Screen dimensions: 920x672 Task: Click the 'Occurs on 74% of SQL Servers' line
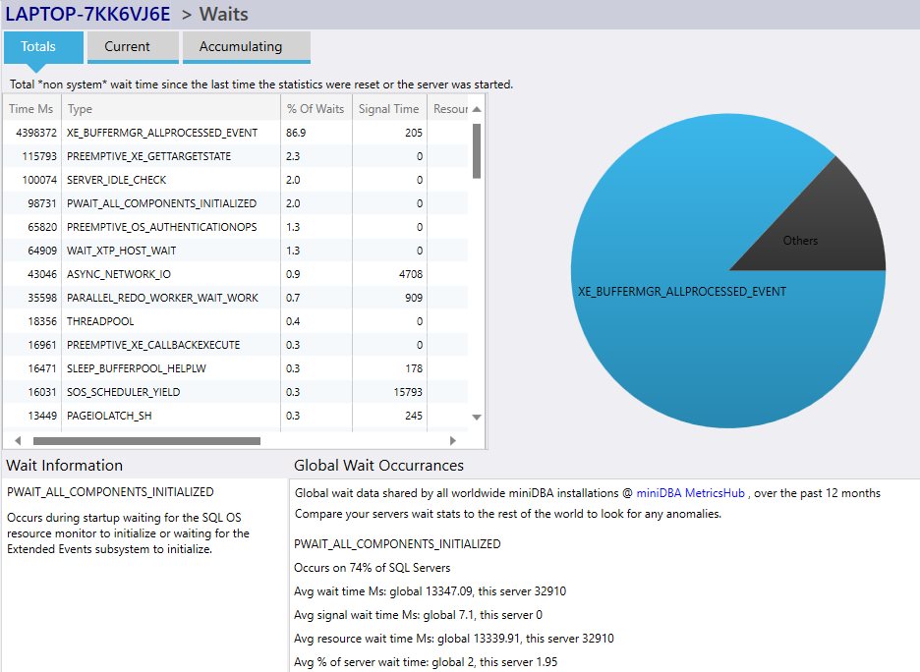click(372, 568)
